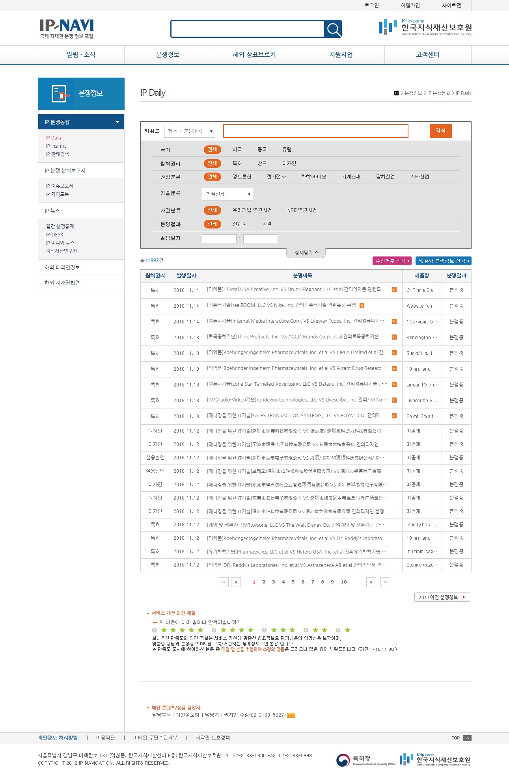Viewport: 509px width, 784px height.
Task: Click 수신거부 신청 button
Action: pyautogui.click(x=392, y=261)
